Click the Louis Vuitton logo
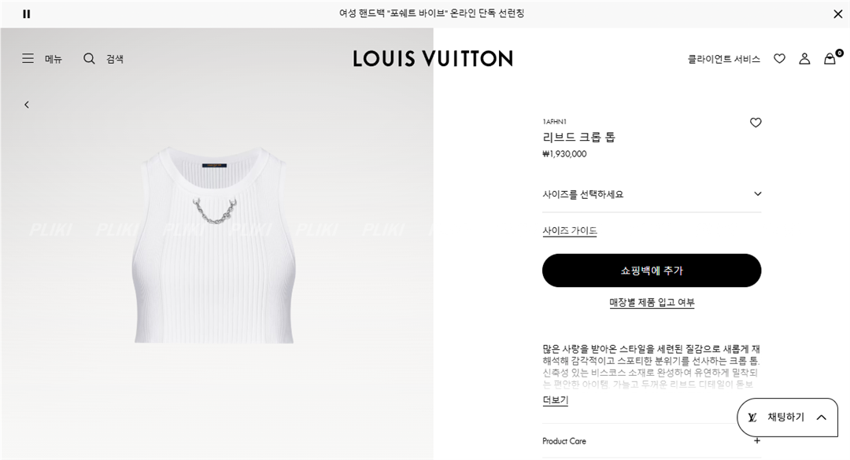 click(x=433, y=58)
